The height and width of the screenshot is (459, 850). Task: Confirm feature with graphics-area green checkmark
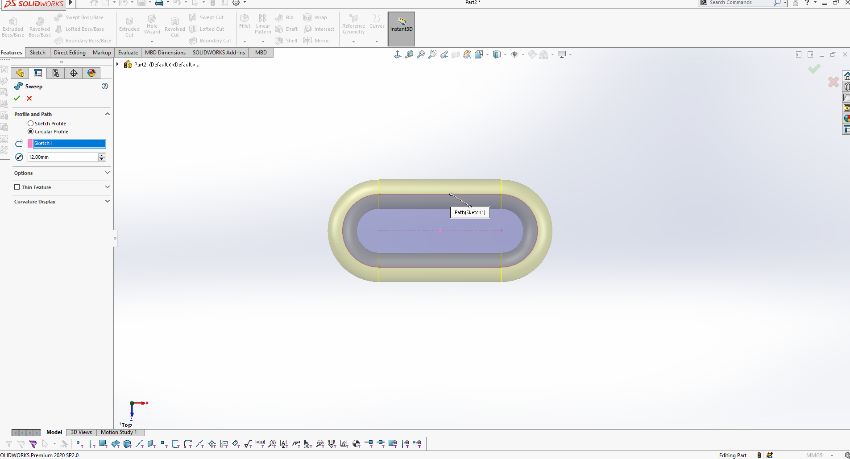click(x=814, y=69)
